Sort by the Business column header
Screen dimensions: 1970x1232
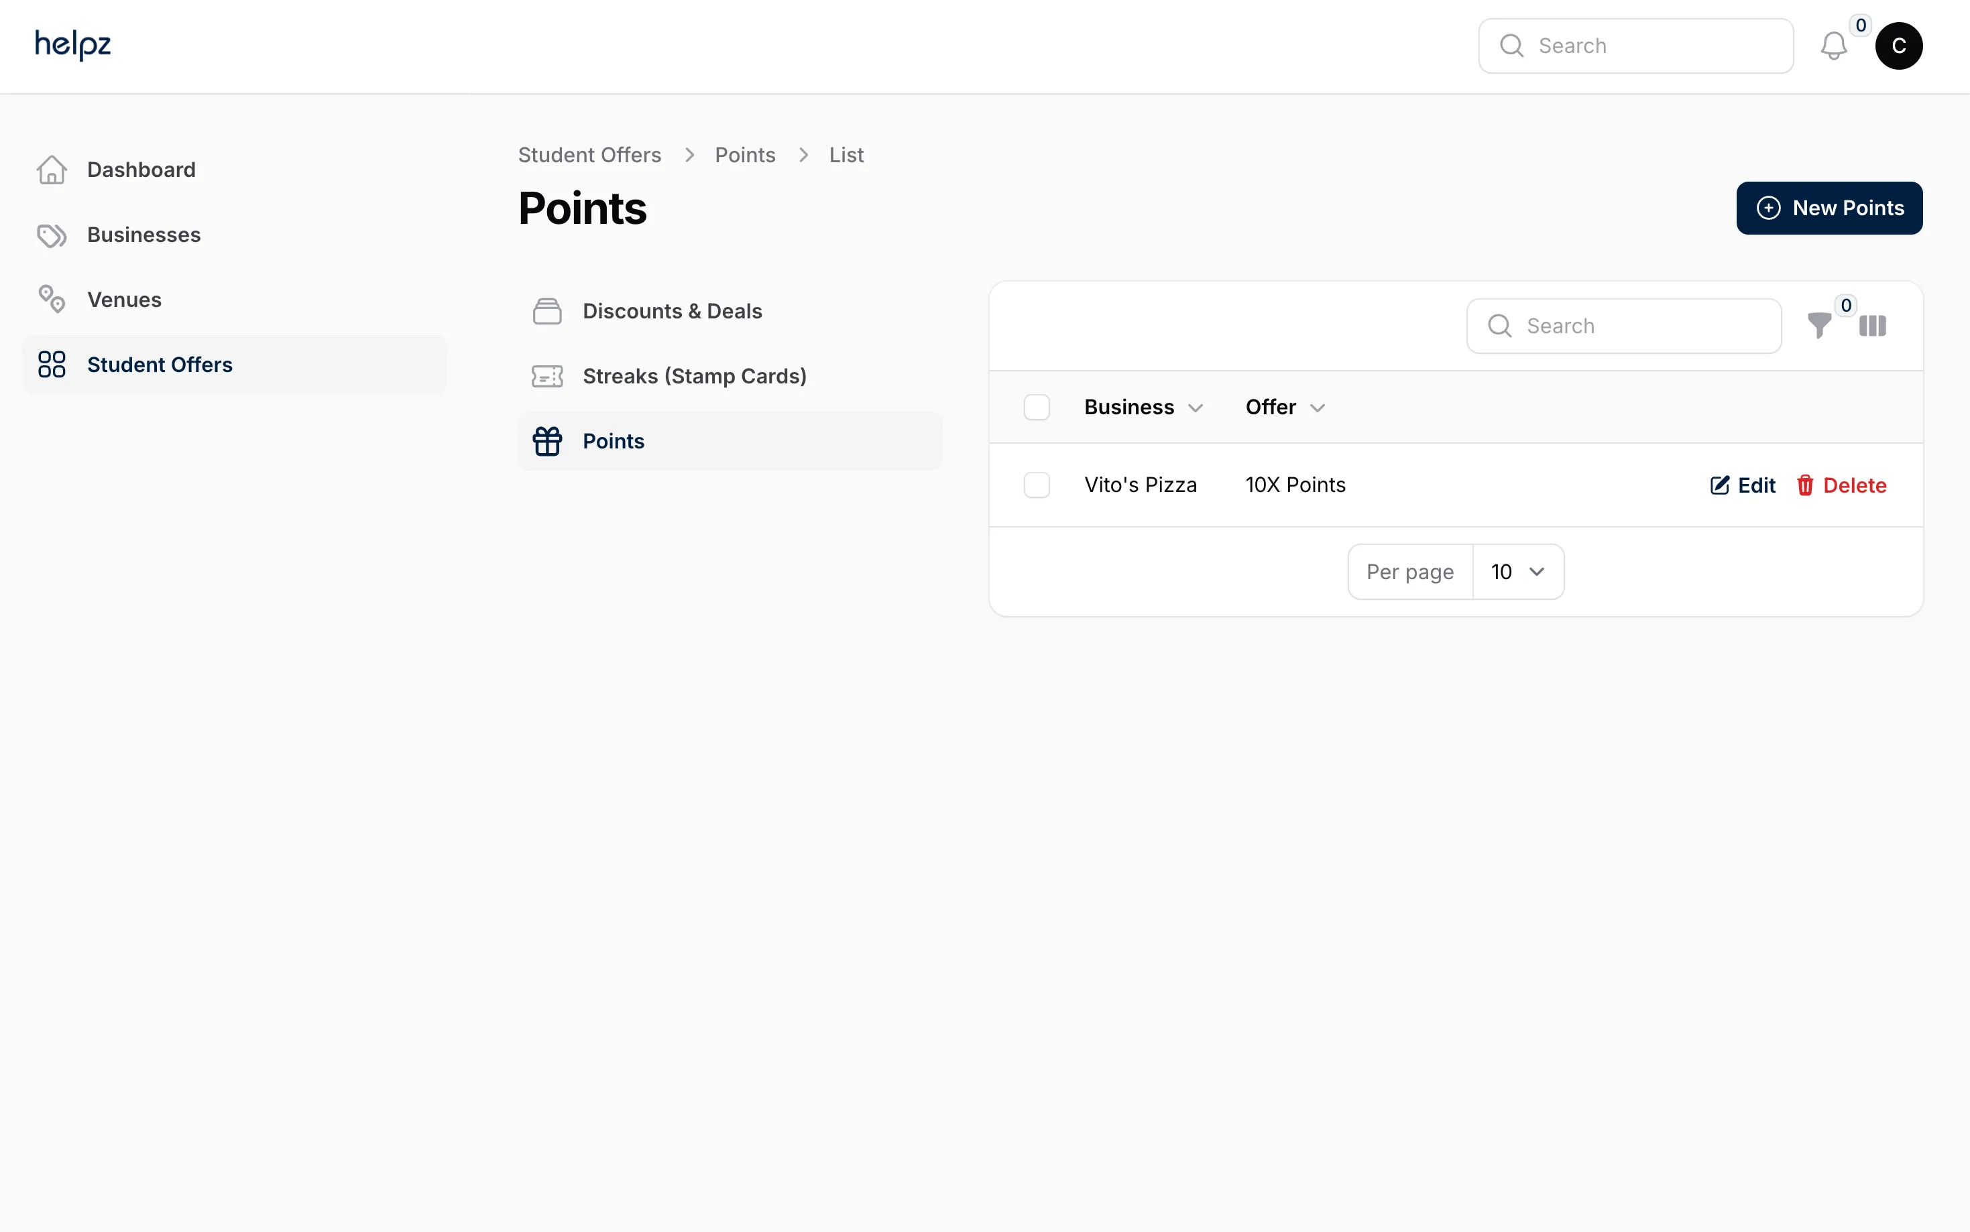tap(1143, 408)
